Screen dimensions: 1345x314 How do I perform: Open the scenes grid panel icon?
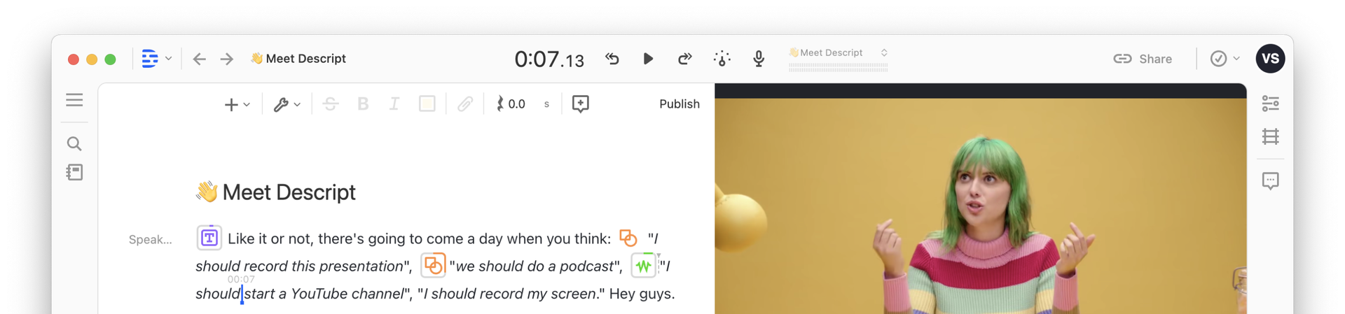(1270, 136)
